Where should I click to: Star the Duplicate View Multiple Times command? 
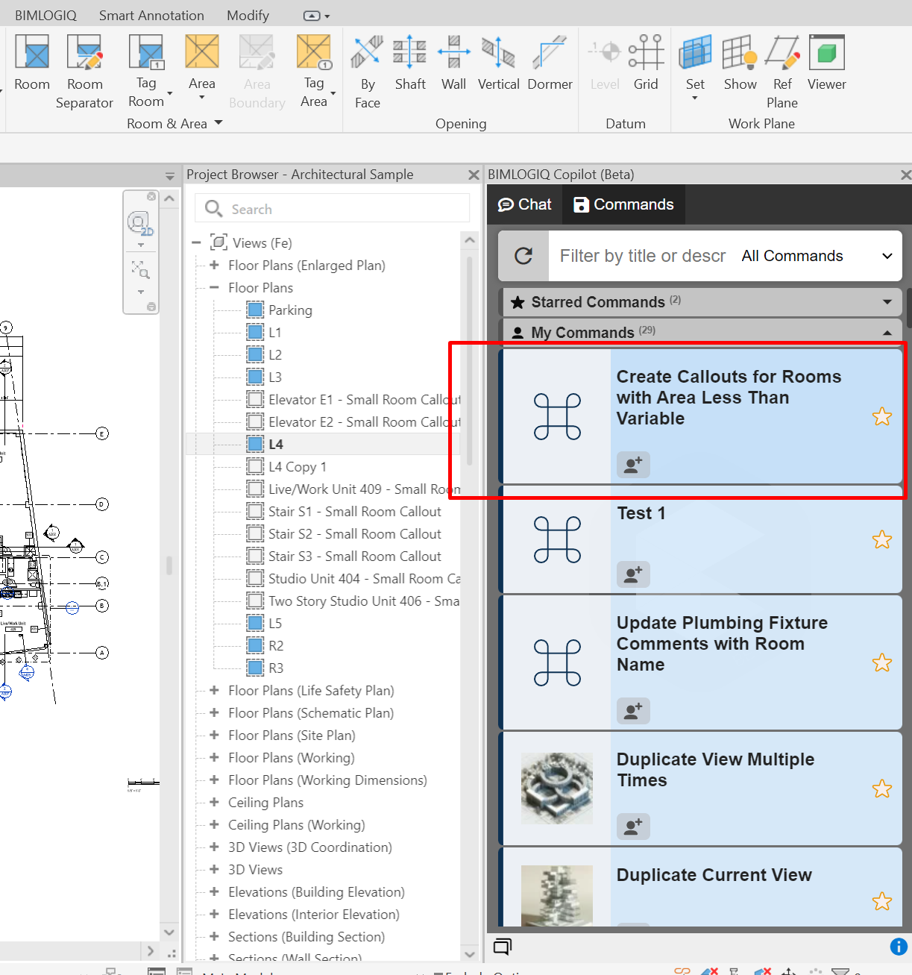(881, 789)
